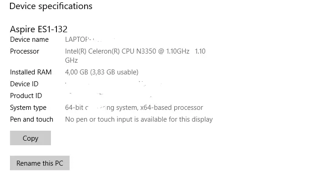Click the Copy button
313x182 pixels.
pos(30,138)
